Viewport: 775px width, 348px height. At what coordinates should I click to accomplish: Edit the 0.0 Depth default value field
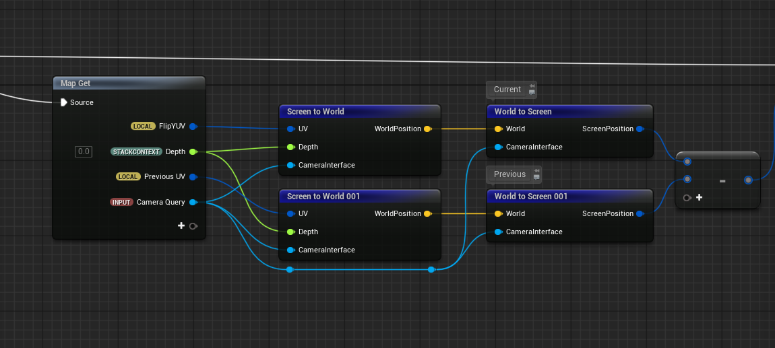tap(84, 151)
